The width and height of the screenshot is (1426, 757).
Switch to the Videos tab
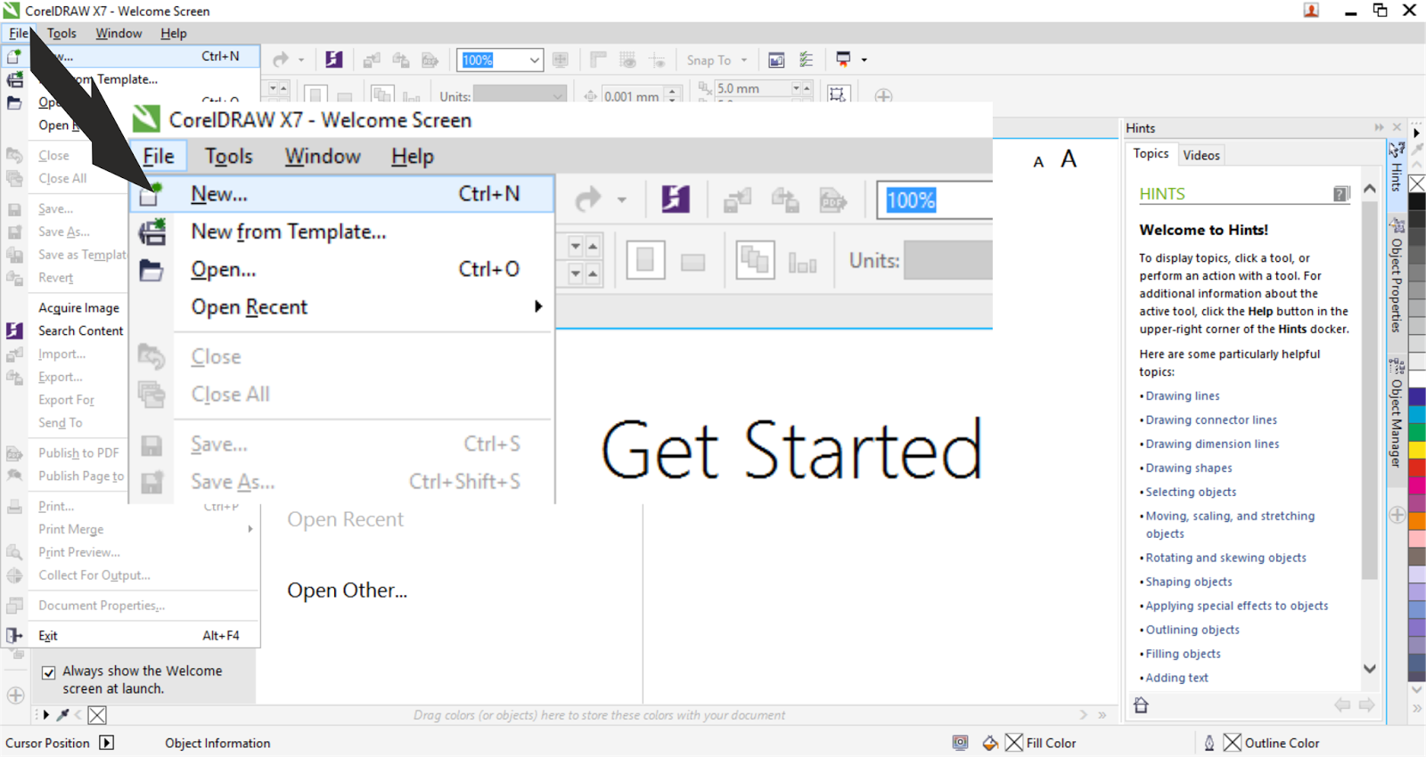pos(1201,155)
